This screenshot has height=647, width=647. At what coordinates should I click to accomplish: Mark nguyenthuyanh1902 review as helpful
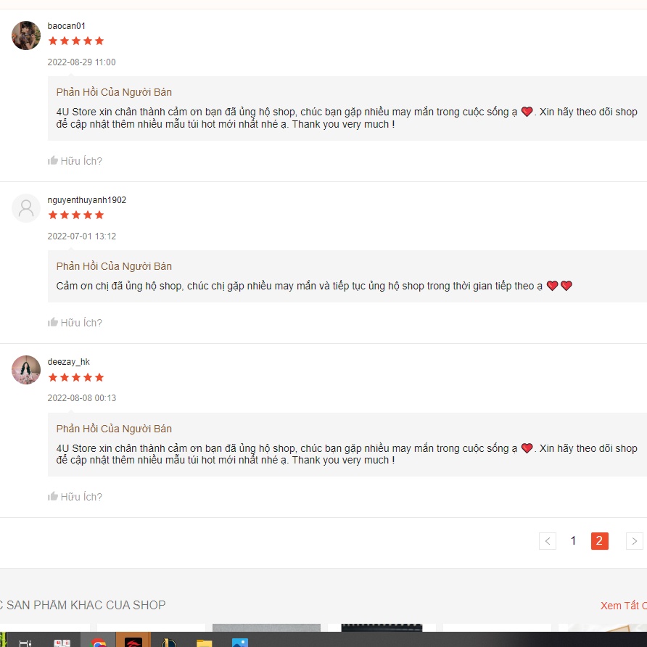(75, 323)
